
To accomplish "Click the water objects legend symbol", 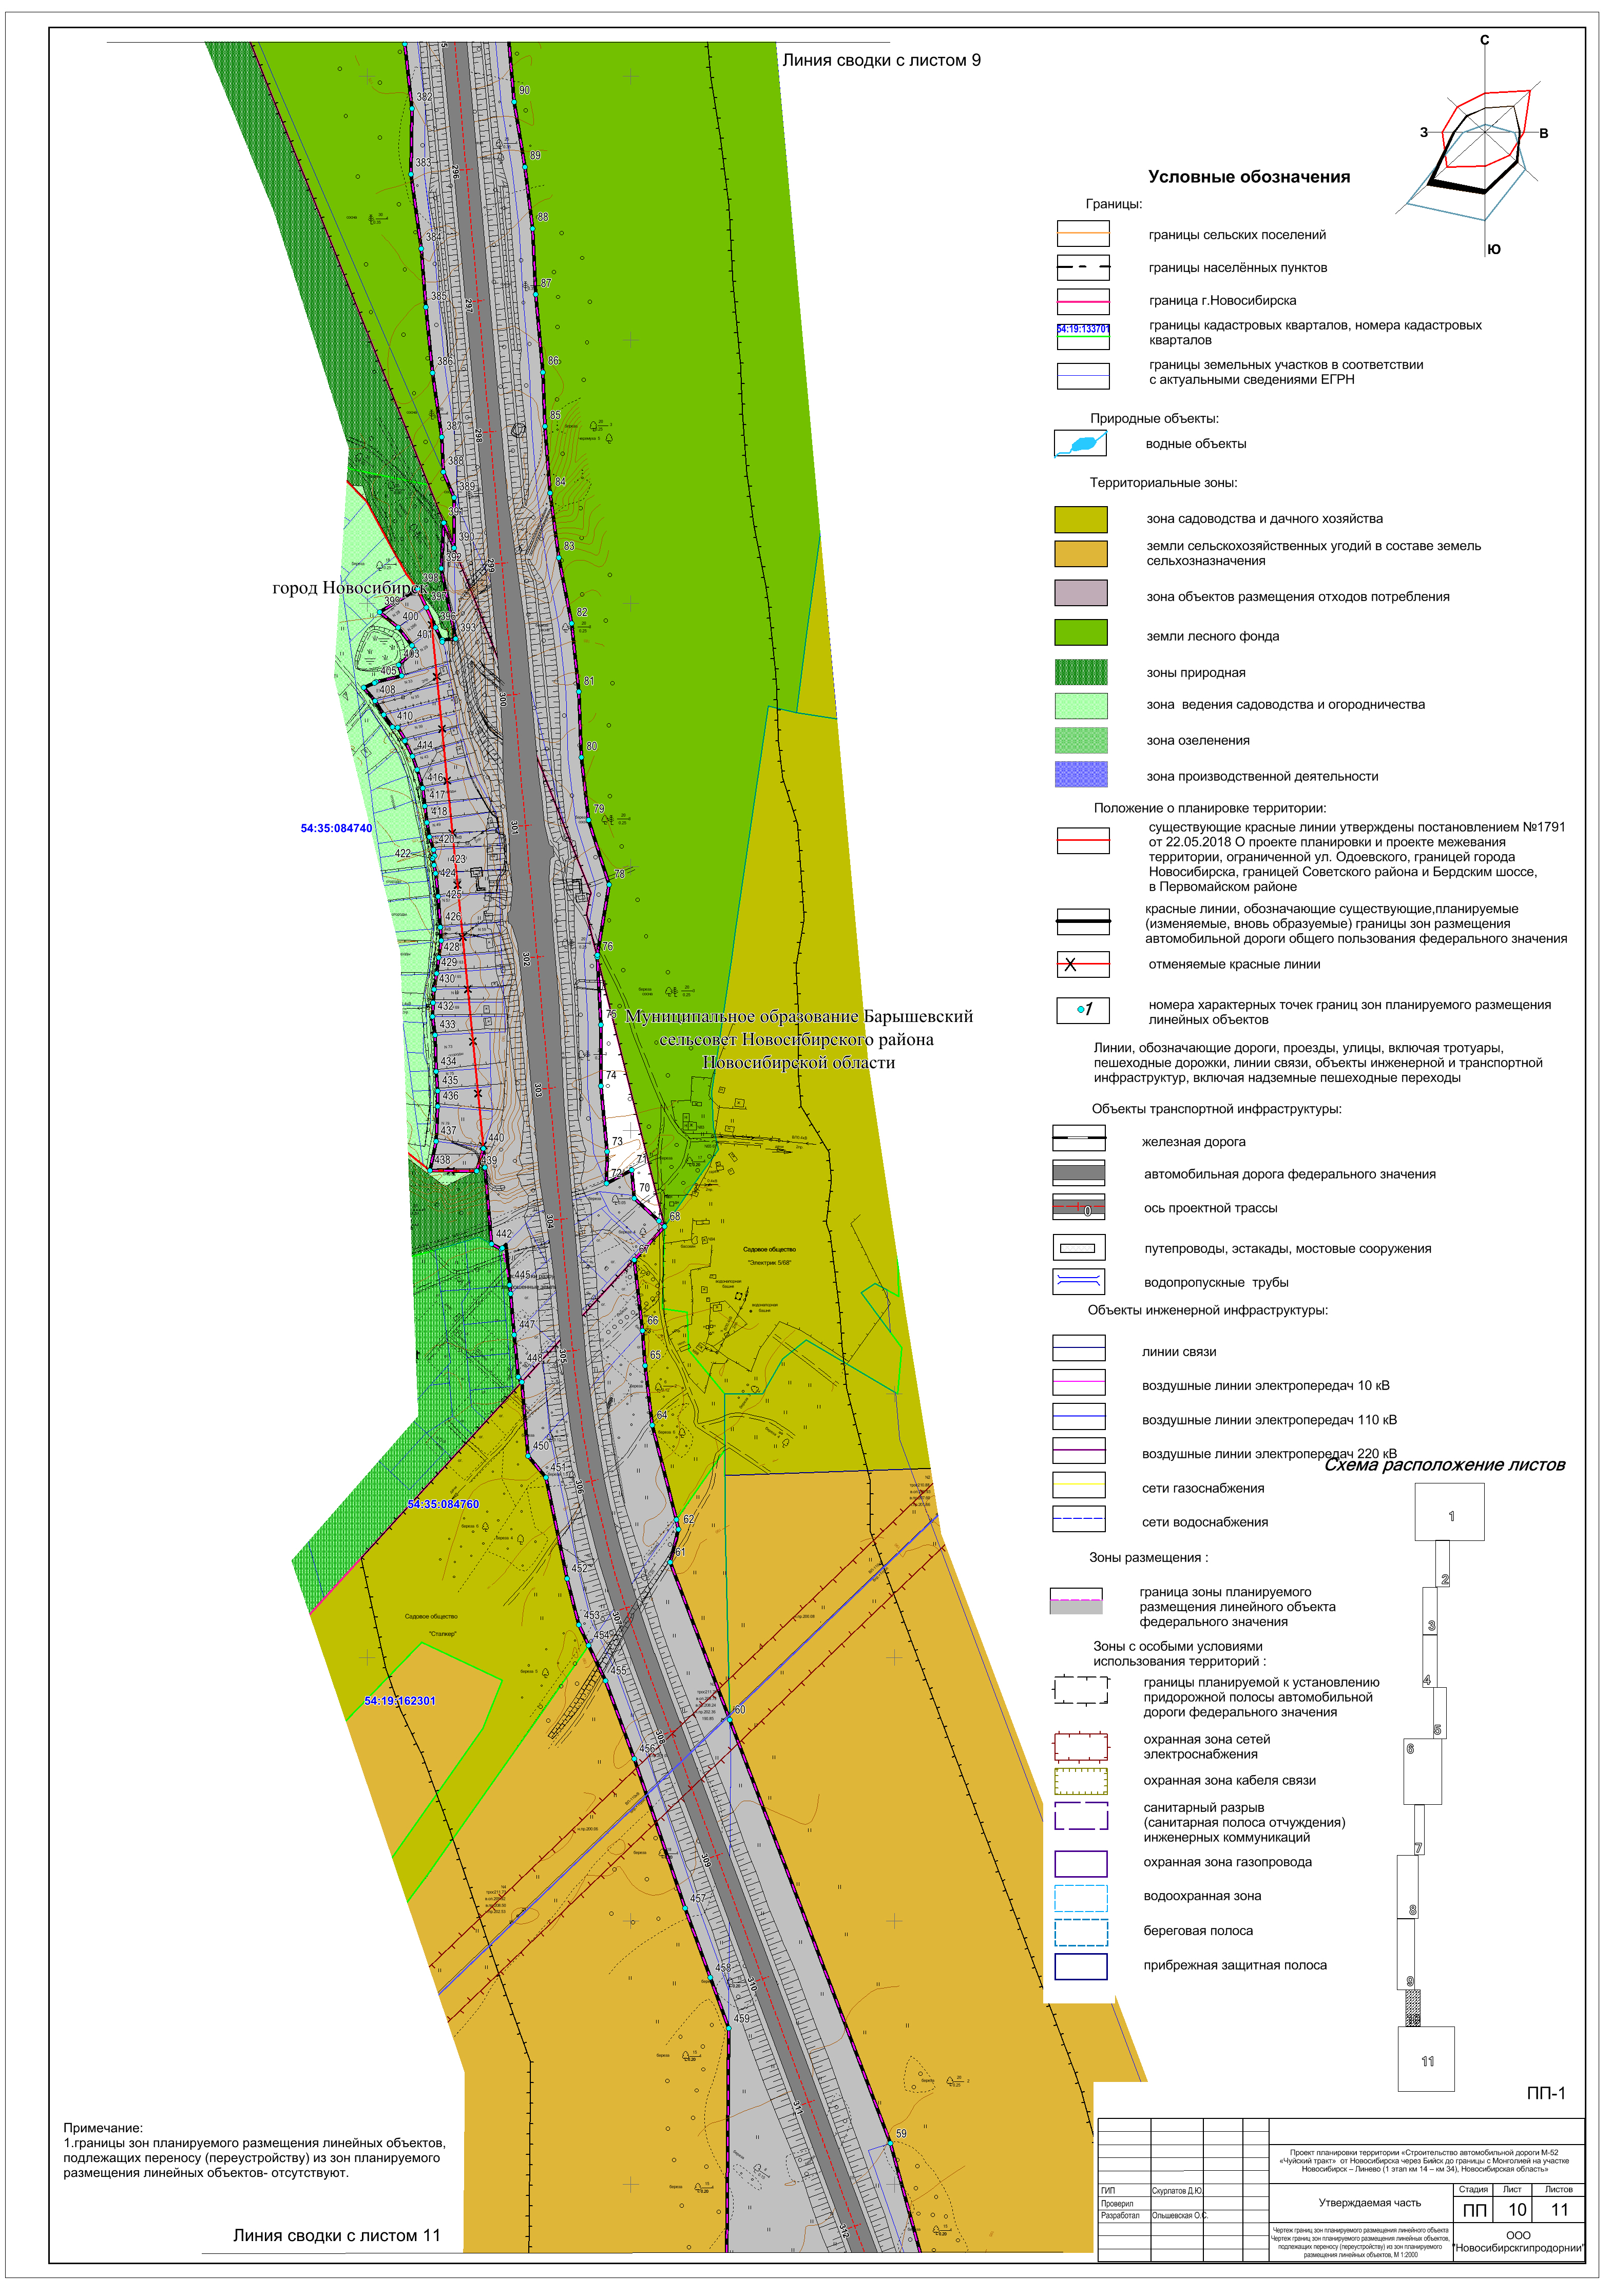I will pyautogui.click(x=1080, y=444).
